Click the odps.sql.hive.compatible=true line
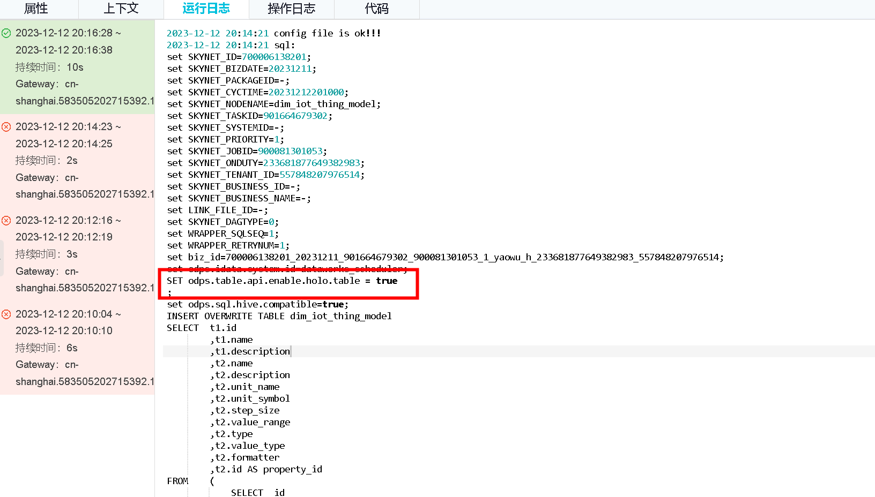The width and height of the screenshot is (875, 497). coord(258,304)
